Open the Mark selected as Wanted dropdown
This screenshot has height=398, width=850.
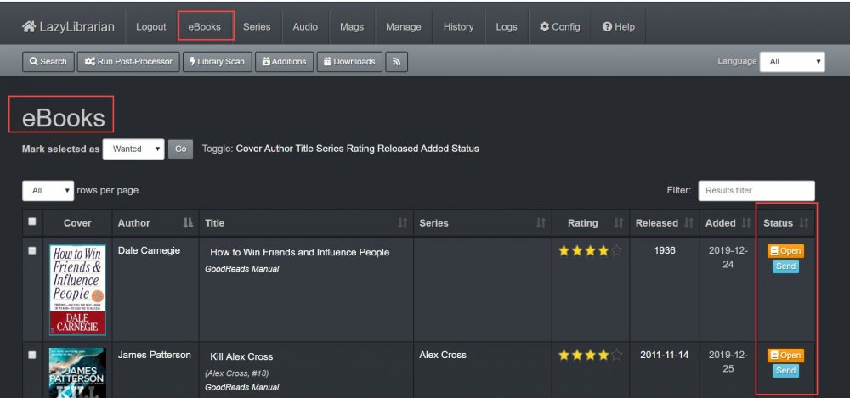point(133,149)
